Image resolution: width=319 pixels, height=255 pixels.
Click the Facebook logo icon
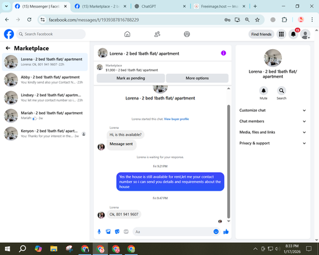(9, 34)
